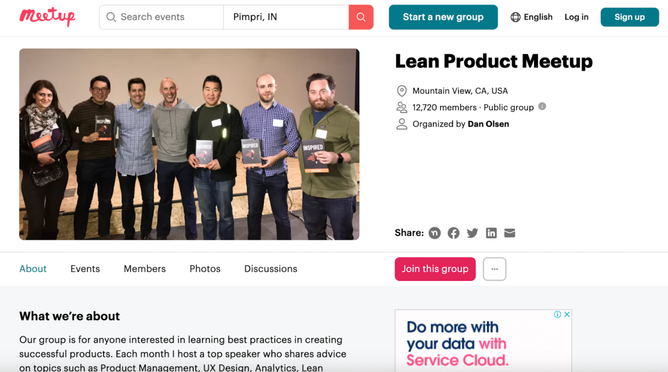This screenshot has width=668, height=372.
Task: Click the Public group info icon
Action: coord(542,106)
